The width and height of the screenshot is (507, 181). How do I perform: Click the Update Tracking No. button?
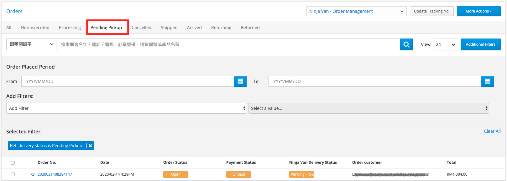pos(432,11)
